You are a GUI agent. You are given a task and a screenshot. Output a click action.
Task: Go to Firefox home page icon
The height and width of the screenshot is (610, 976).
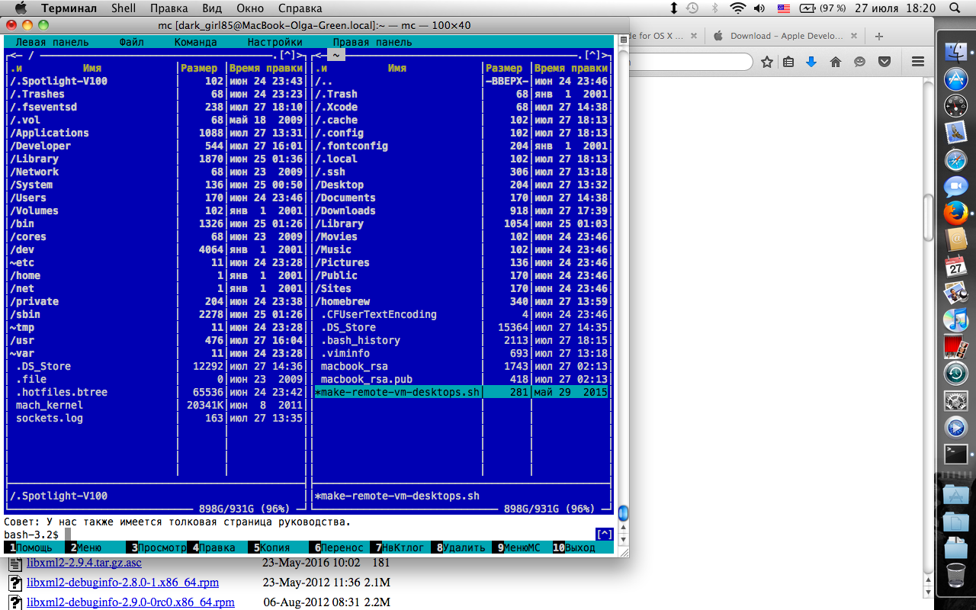[x=836, y=62]
